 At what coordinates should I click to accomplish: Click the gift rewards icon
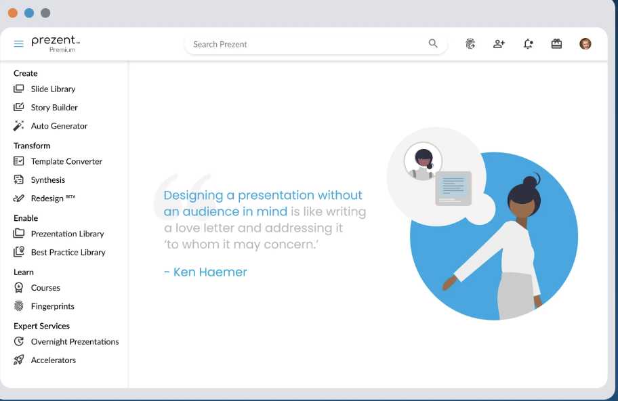(556, 44)
